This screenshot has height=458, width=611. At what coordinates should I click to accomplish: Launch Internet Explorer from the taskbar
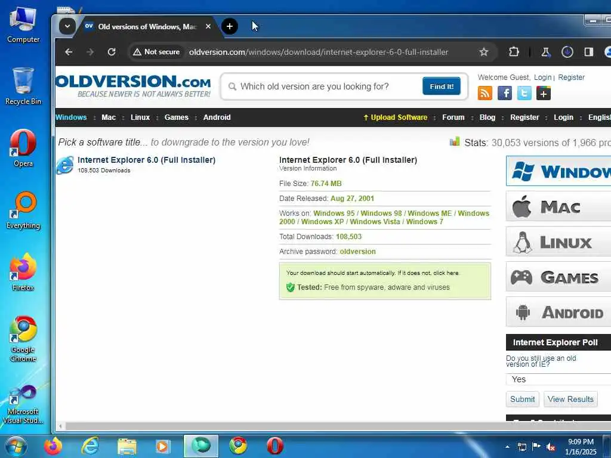(90, 446)
